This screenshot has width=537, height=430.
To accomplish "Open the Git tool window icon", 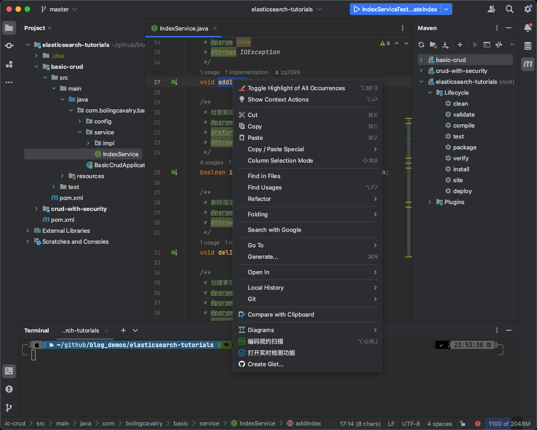I will pos(9,407).
